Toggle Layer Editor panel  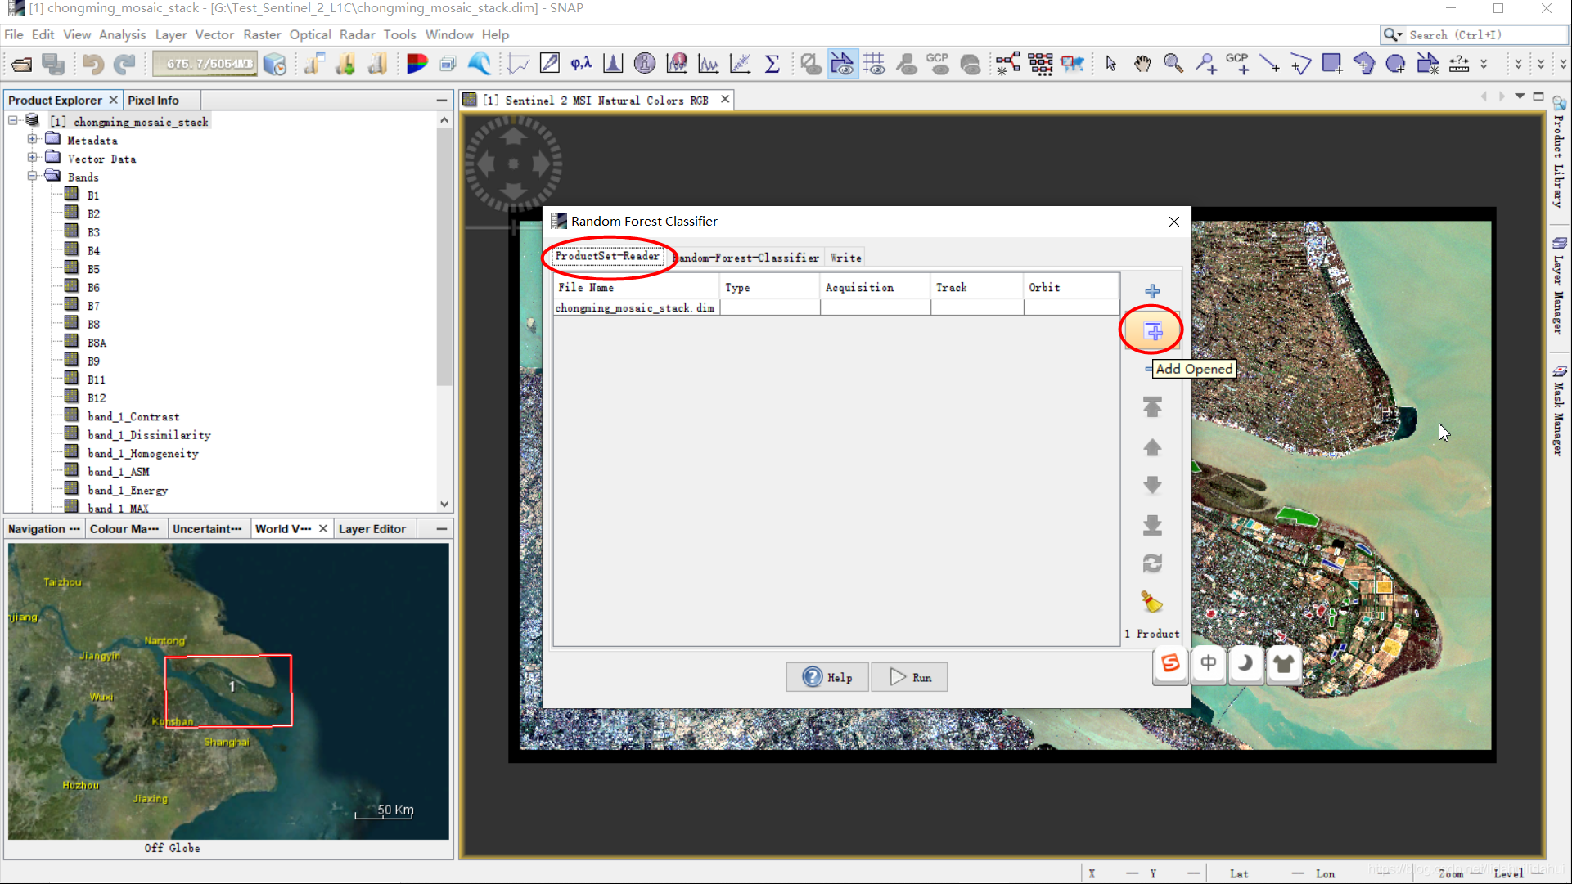point(372,527)
